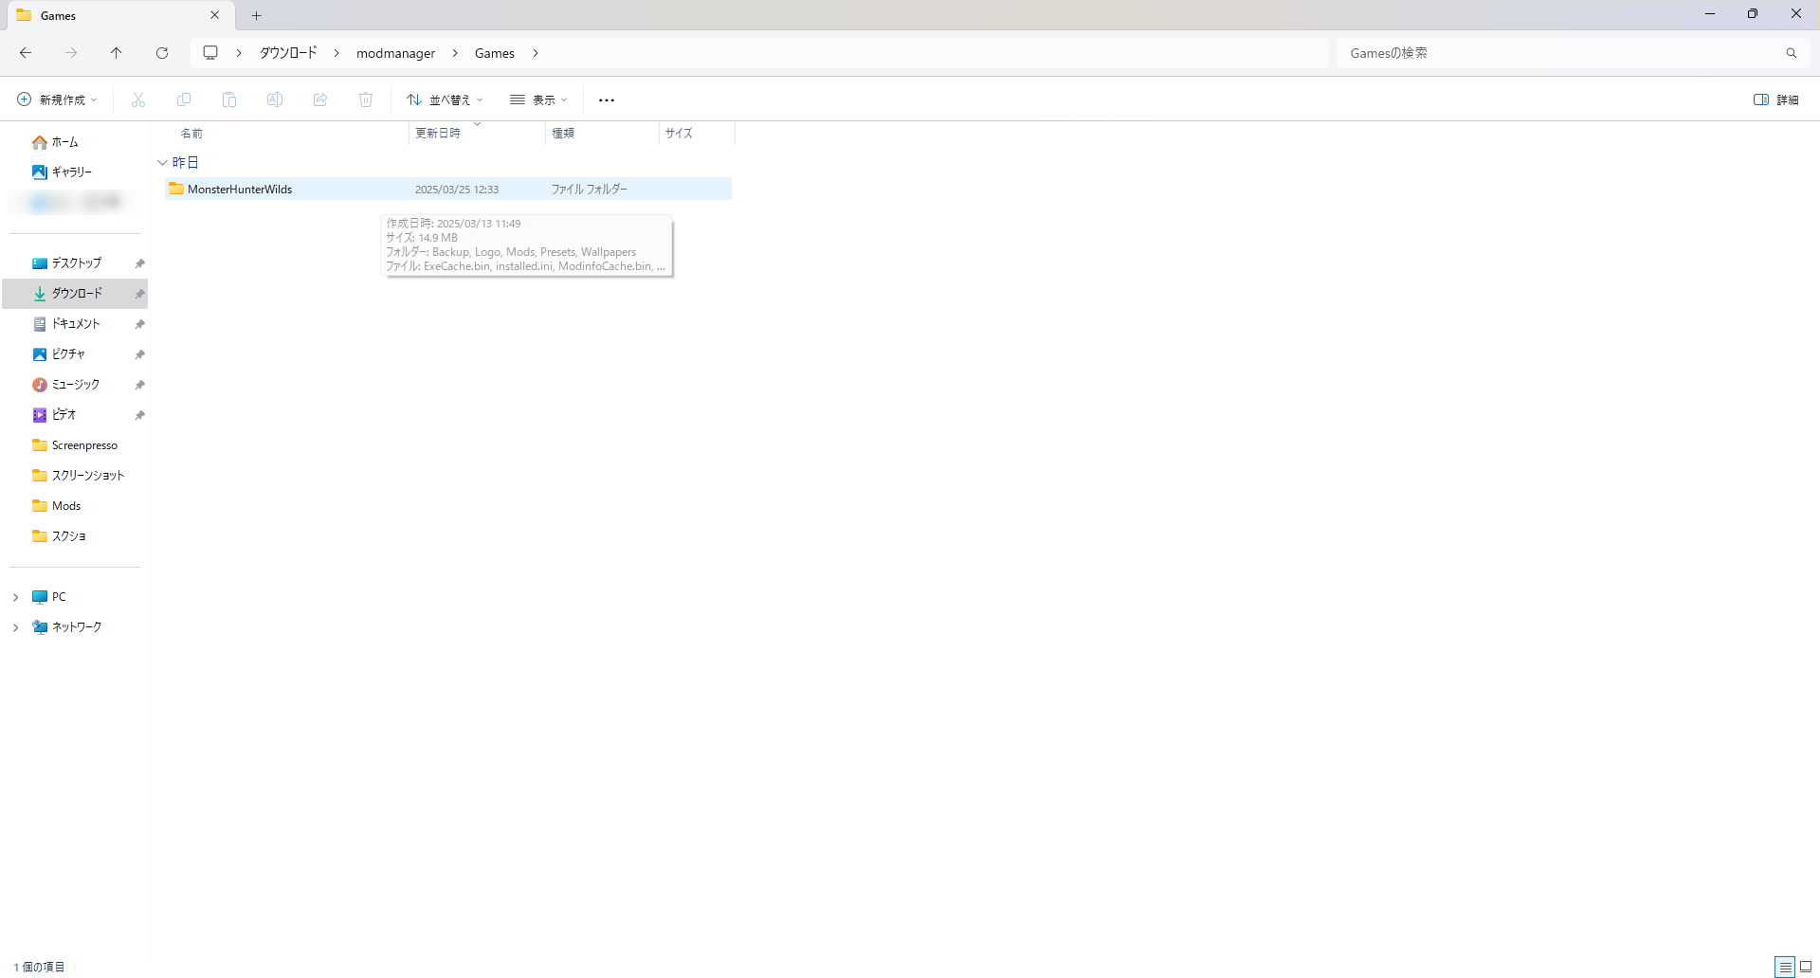Expand the PC tree node

click(x=15, y=597)
